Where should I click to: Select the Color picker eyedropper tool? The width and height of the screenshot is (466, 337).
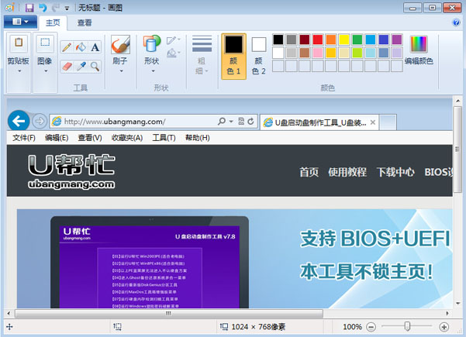(x=81, y=67)
